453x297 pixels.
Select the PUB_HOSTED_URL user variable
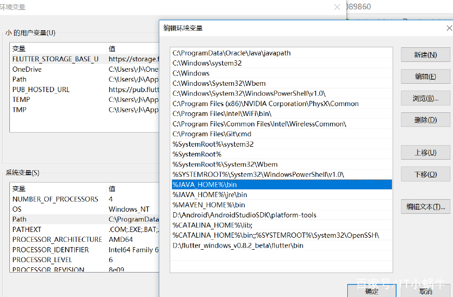point(85,89)
